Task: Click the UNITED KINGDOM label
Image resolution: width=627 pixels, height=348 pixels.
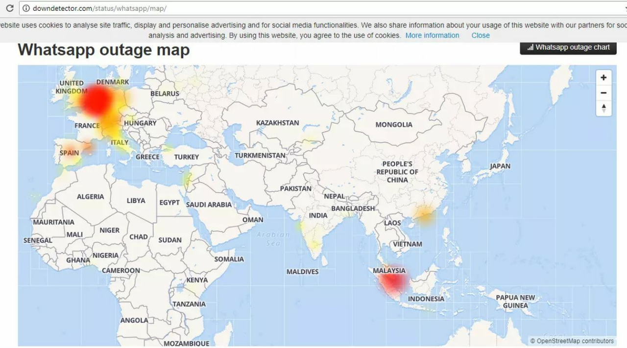Action: (x=72, y=87)
